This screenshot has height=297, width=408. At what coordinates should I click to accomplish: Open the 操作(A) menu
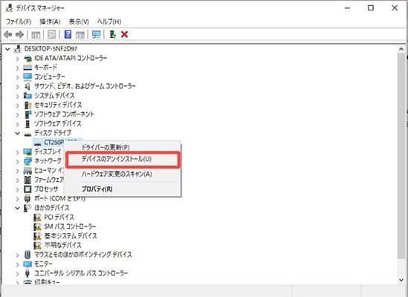[x=50, y=22]
